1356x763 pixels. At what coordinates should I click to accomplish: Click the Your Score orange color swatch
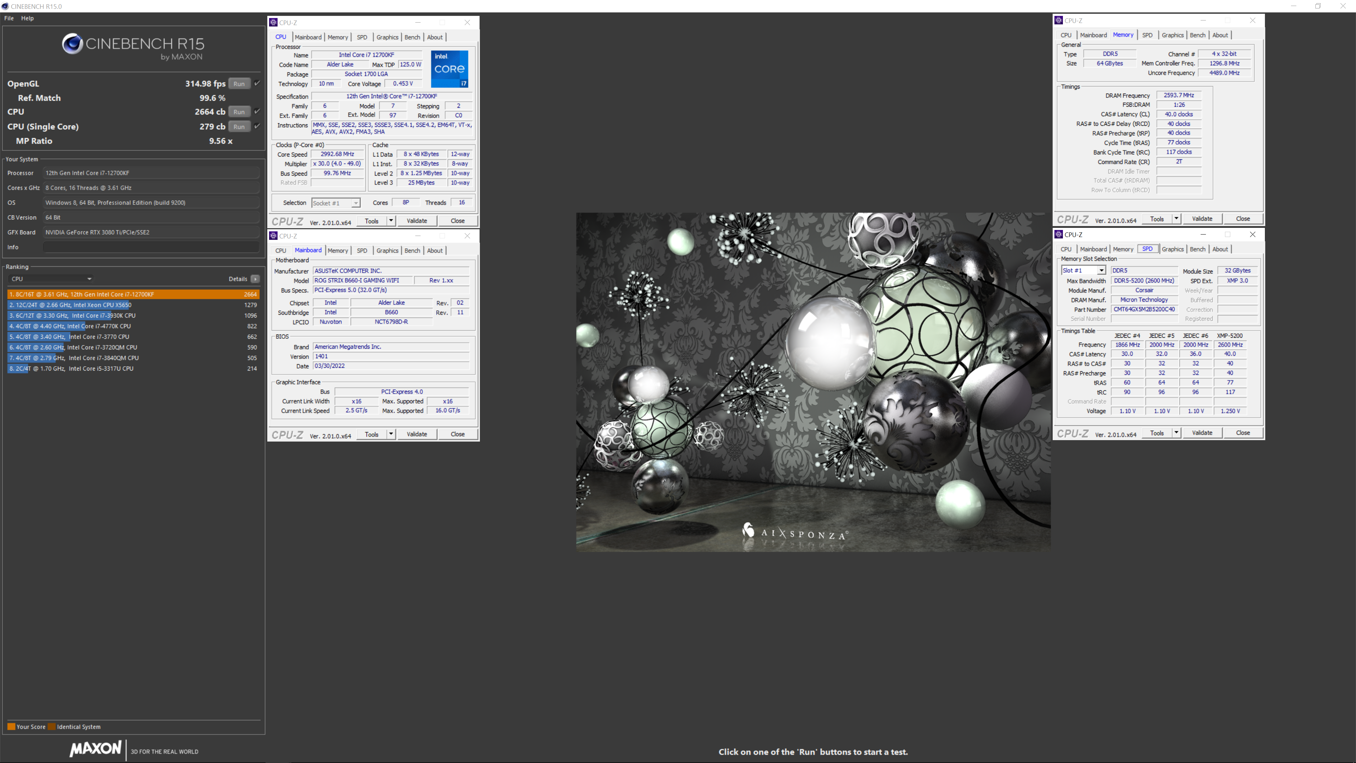tap(11, 727)
